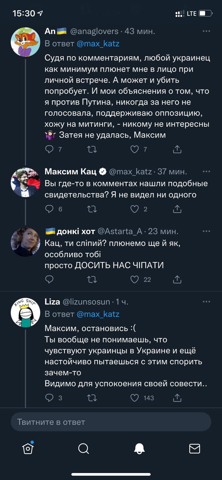
Task: Like the anaglovers tweet with 7 likes
Action: point(135,149)
